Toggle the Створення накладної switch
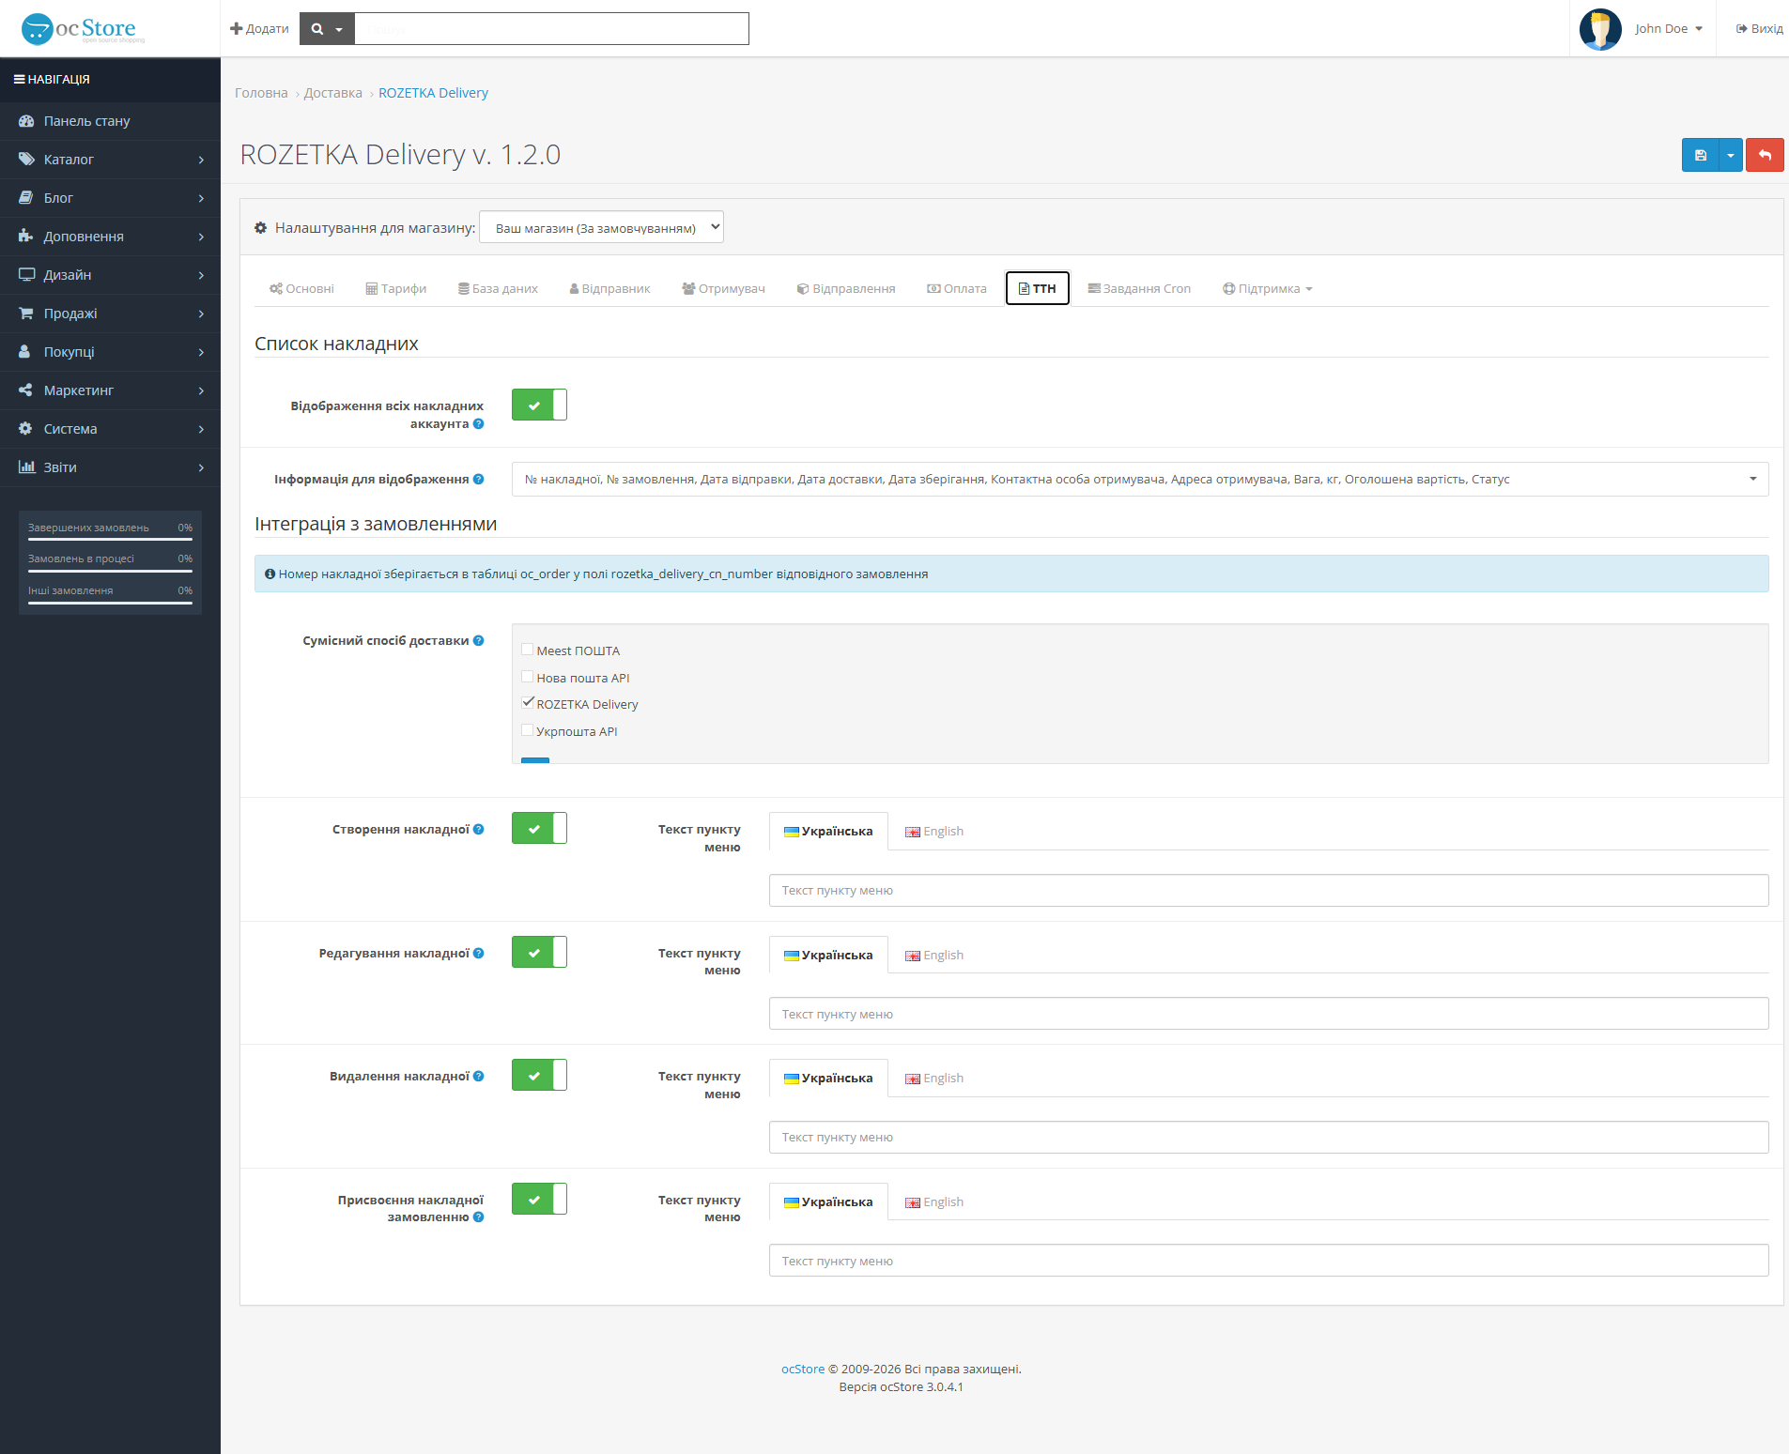This screenshot has width=1789, height=1454. (539, 828)
